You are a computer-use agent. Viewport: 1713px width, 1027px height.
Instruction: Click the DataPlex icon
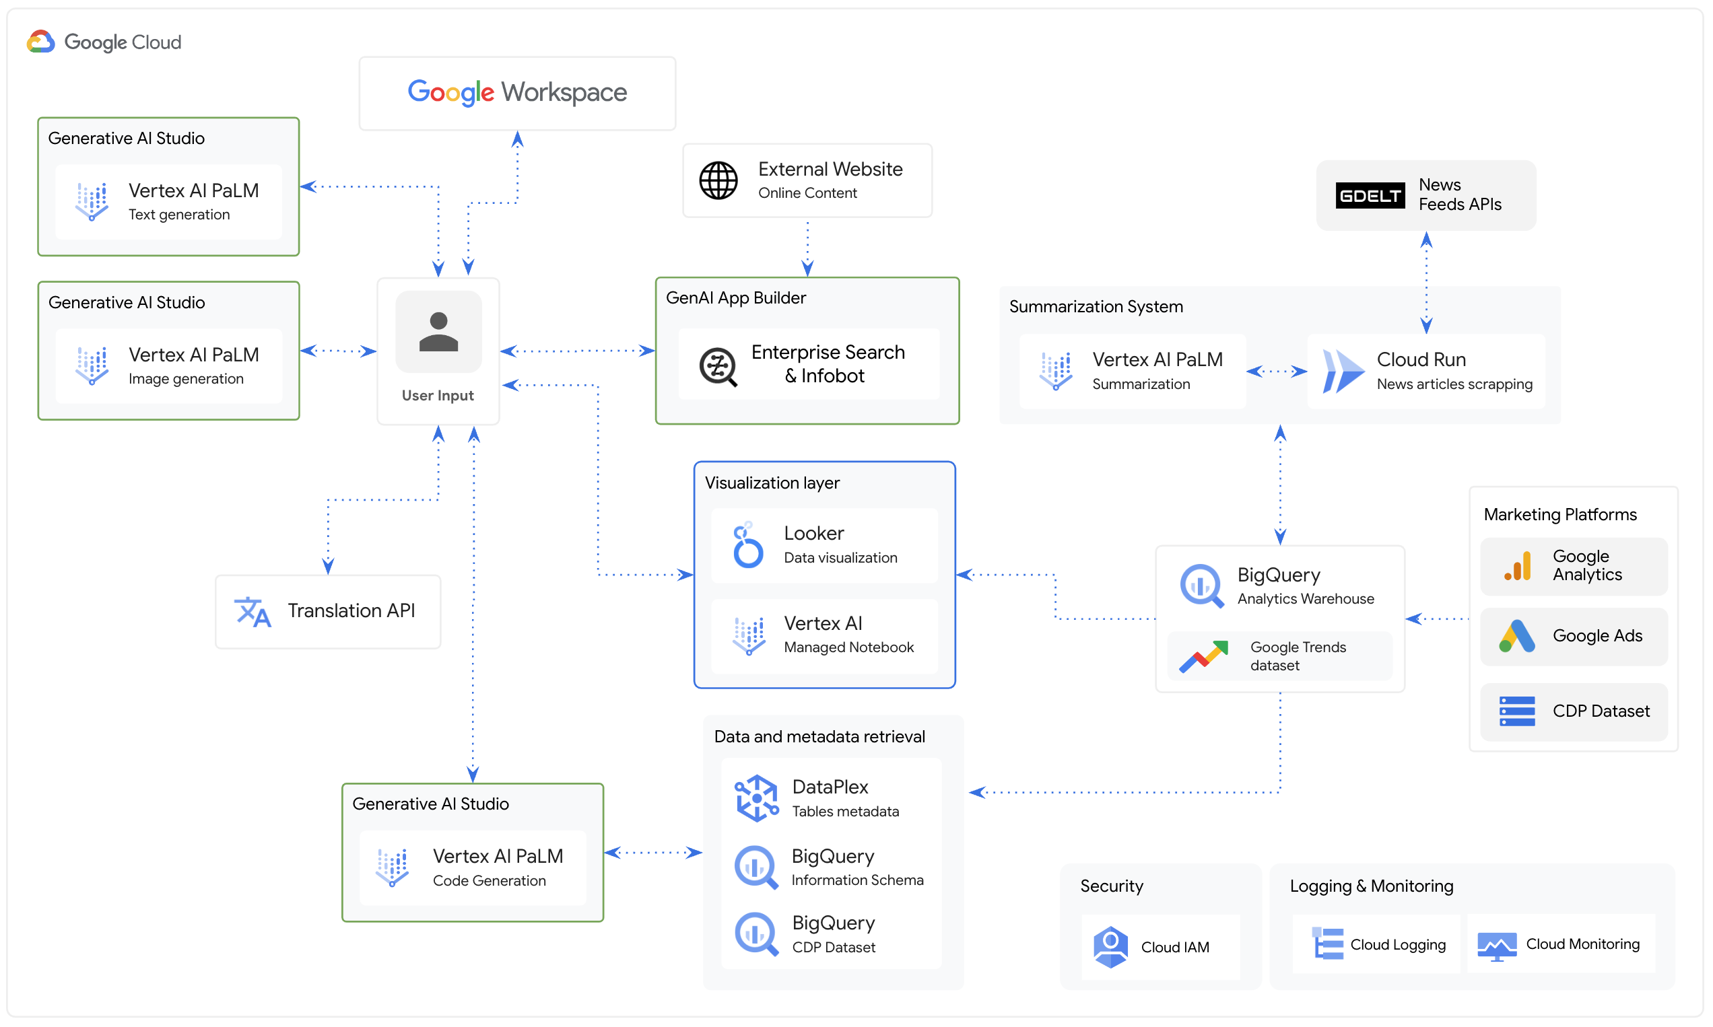(757, 799)
